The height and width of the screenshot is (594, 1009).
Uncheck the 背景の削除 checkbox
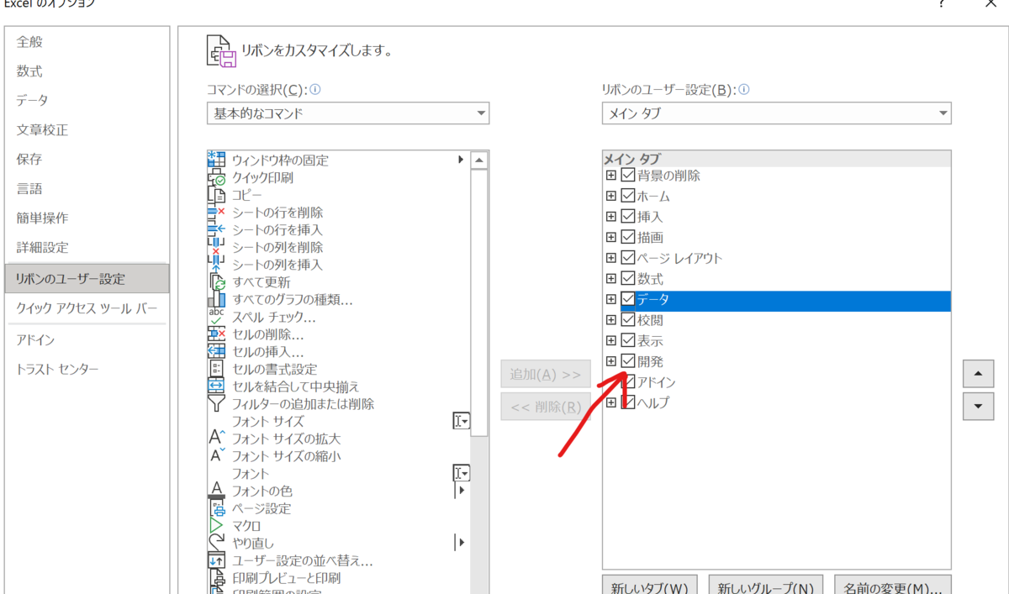click(x=627, y=176)
